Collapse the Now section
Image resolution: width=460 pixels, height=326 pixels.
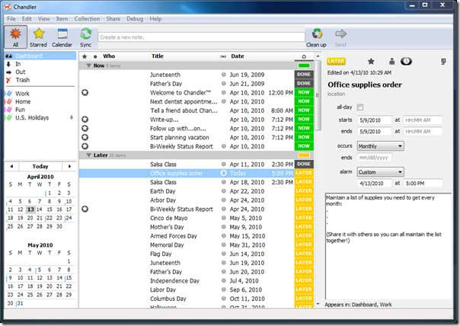(x=88, y=66)
